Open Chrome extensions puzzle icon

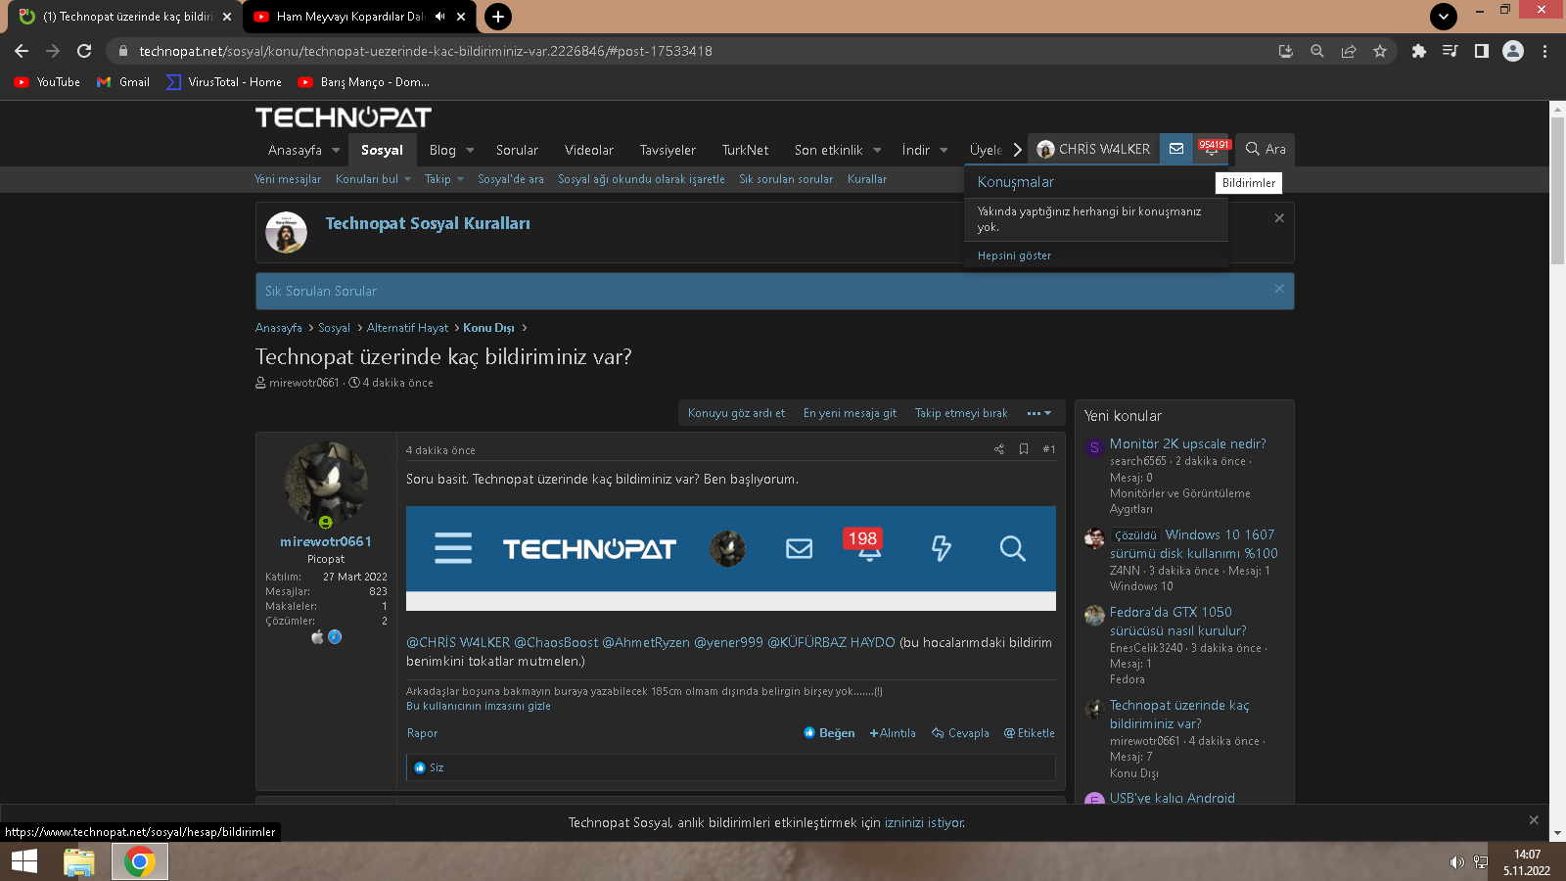click(x=1418, y=51)
